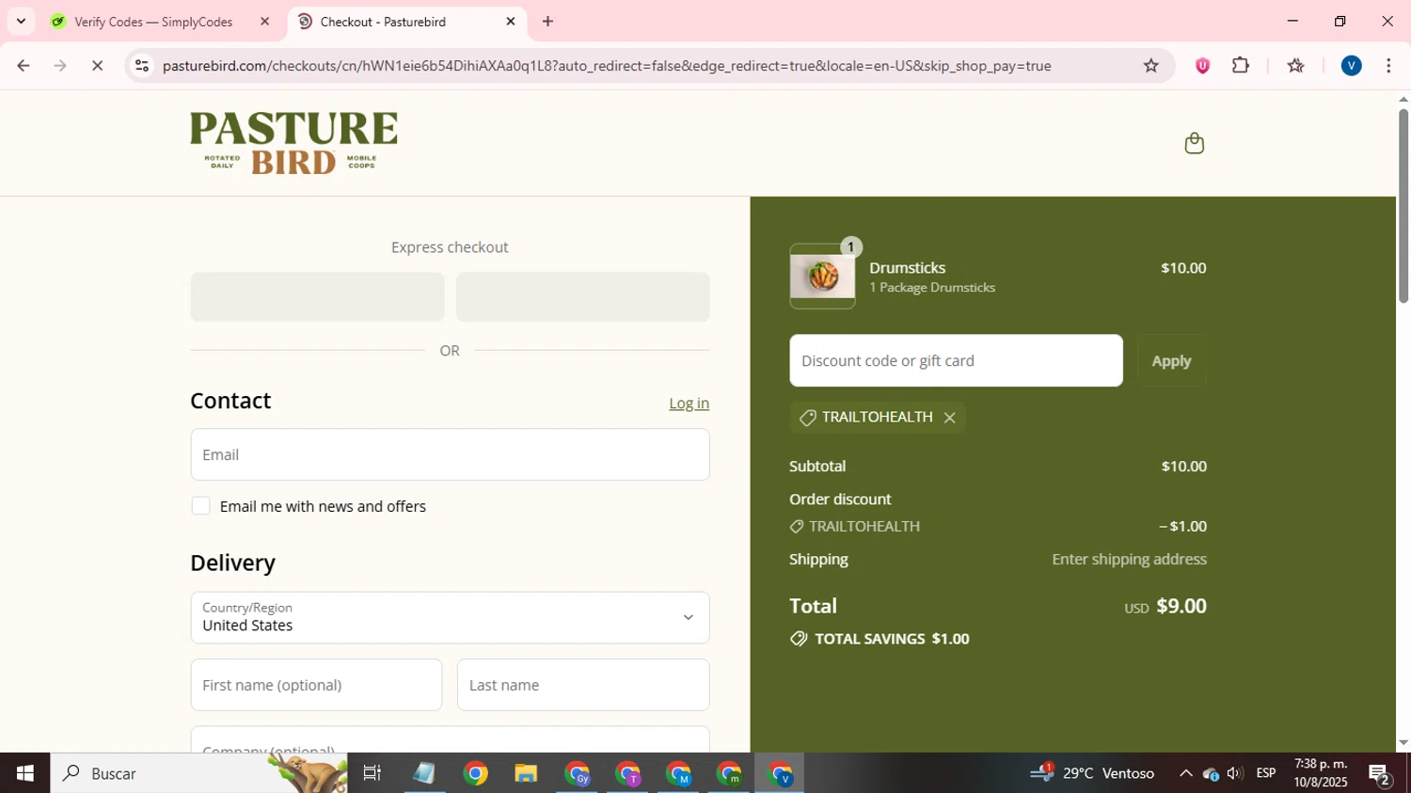Click the TOTAL SAVINGS $1.00 text
1411x793 pixels.
[x=892, y=639]
